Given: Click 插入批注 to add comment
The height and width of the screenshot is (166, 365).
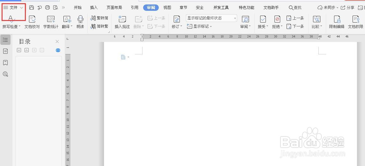Looking at the screenshot, I should pos(122,22).
